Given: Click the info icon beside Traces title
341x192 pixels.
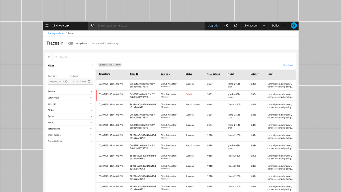Looking at the screenshot, I should click(x=62, y=43).
